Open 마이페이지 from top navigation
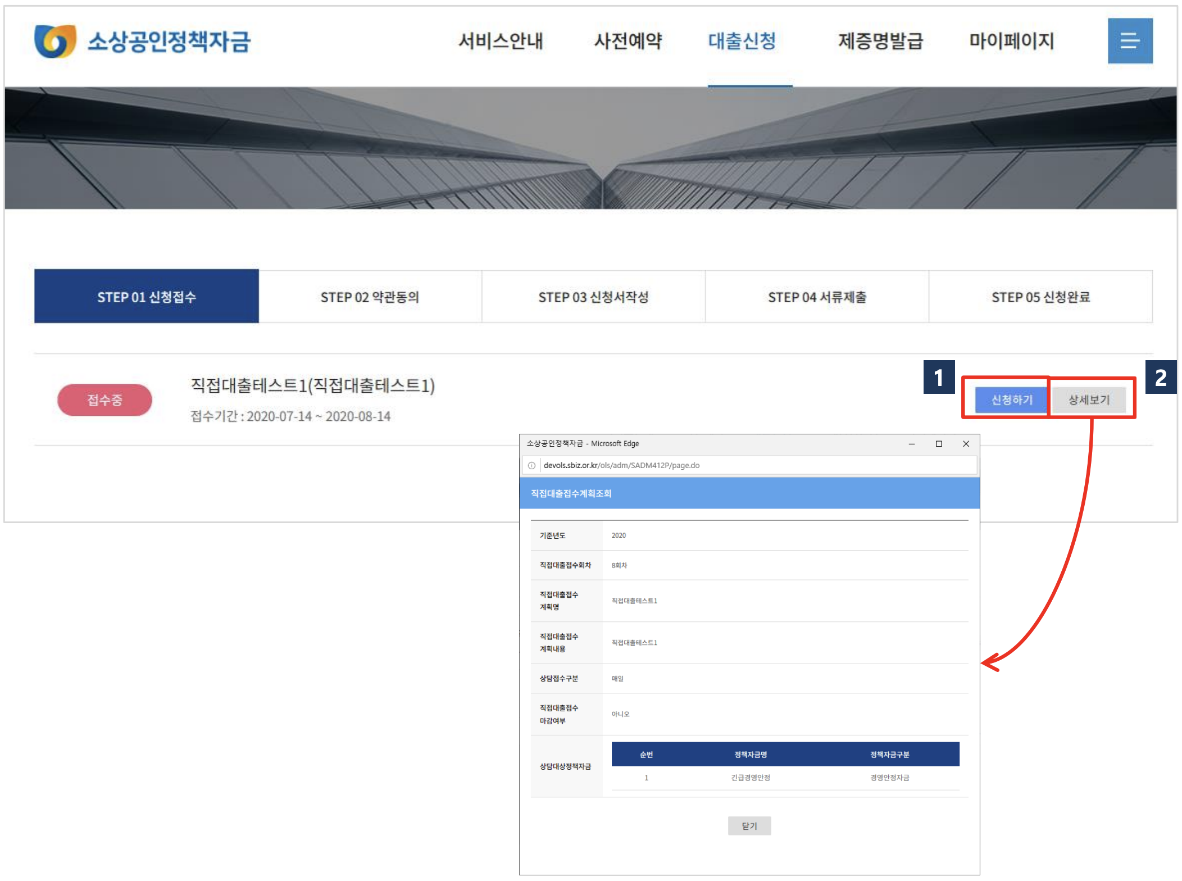 point(1011,41)
